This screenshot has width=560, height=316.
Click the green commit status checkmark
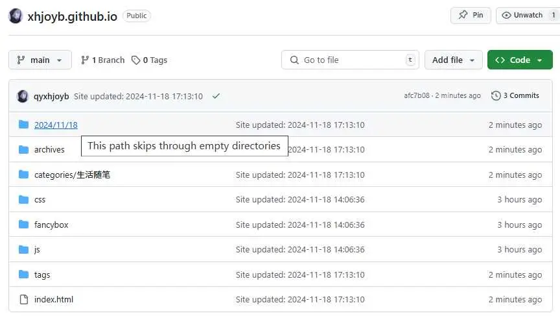click(216, 96)
